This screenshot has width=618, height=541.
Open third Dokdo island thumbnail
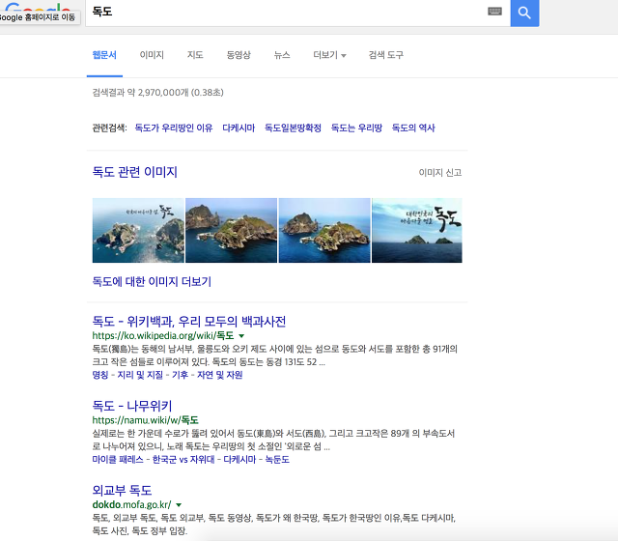(x=324, y=230)
